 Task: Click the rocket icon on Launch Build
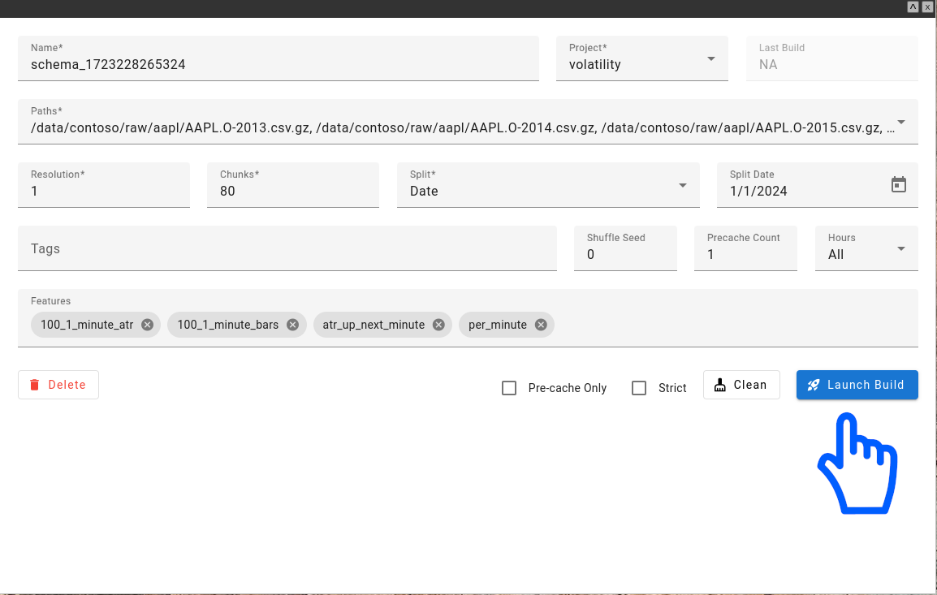point(814,385)
